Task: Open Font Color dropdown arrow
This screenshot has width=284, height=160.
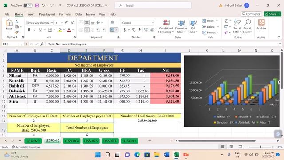Action: pyautogui.click(x=73, y=30)
